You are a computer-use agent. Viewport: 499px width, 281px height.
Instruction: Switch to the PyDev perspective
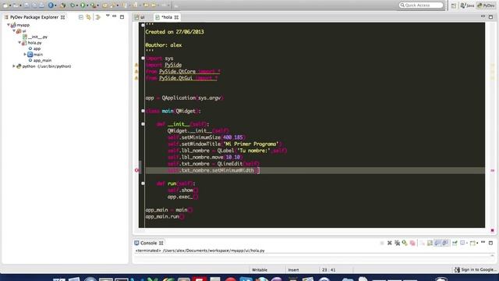pyautogui.click(x=486, y=5)
